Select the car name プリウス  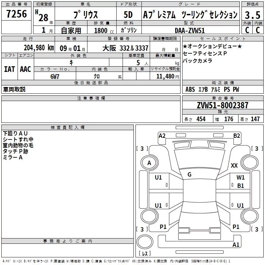click(85, 15)
